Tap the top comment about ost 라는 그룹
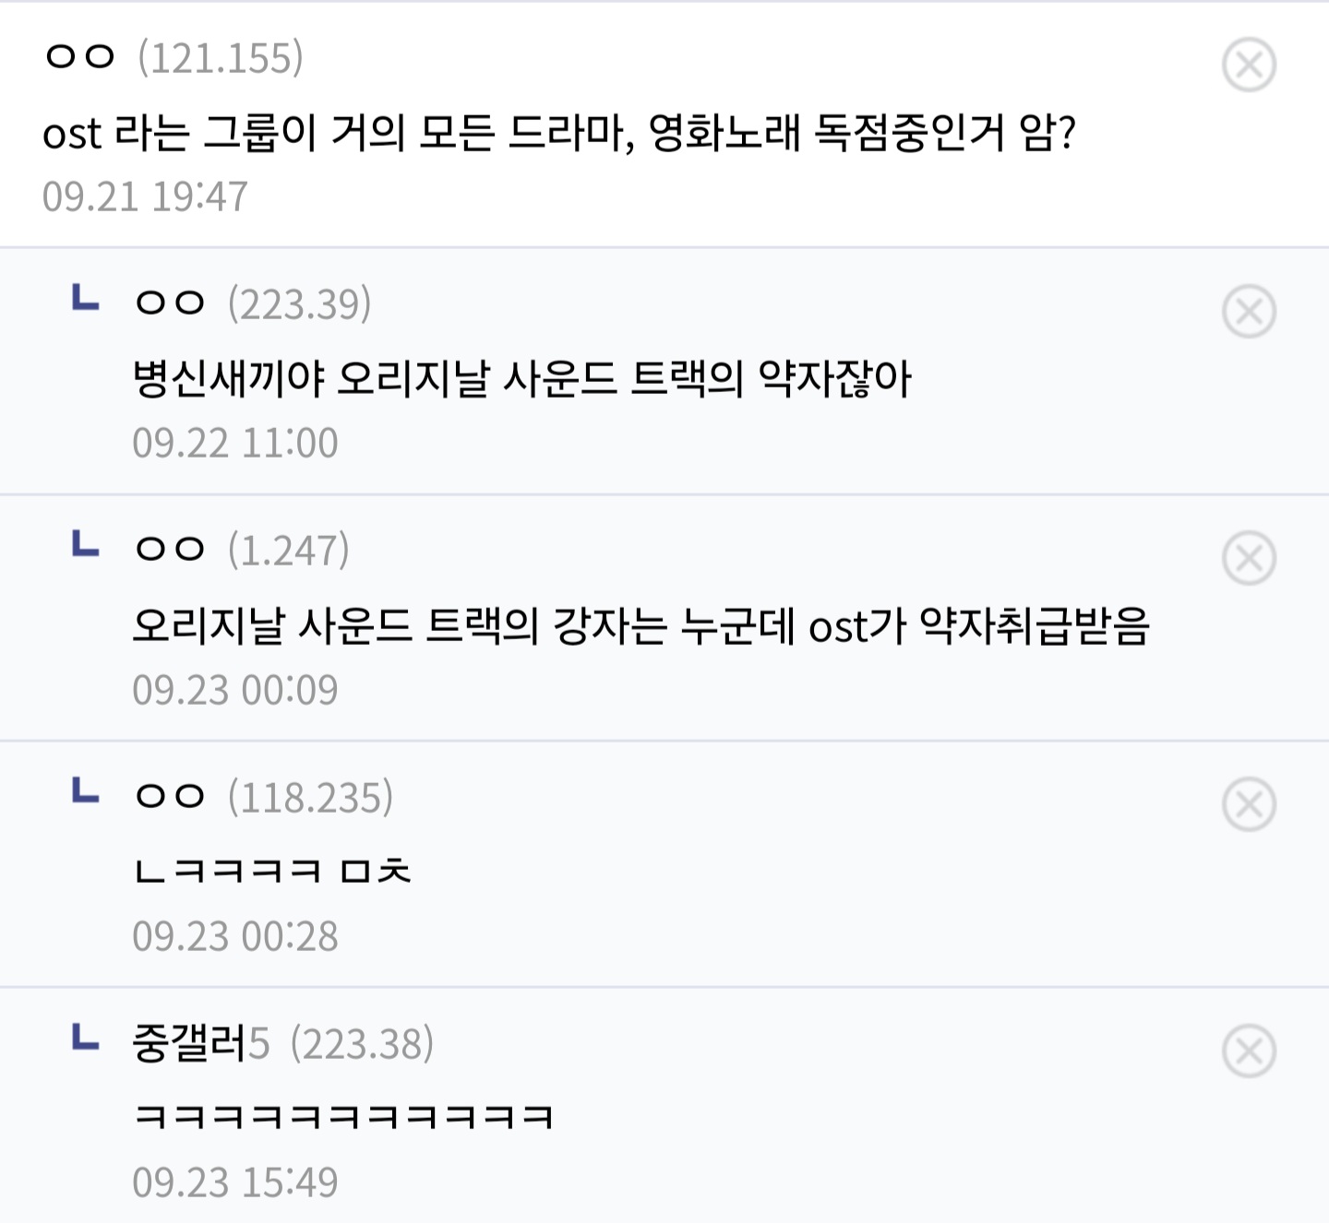The width and height of the screenshot is (1329, 1223). click(x=559, y=133)
